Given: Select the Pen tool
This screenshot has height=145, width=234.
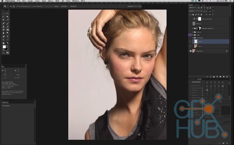Looking at the screenshot, I should coord(4,36).
